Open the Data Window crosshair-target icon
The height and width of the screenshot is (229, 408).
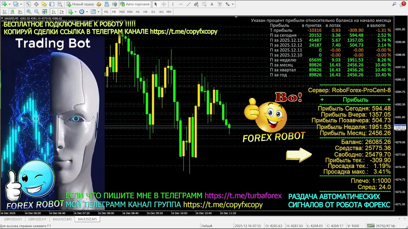pos(36,4)
